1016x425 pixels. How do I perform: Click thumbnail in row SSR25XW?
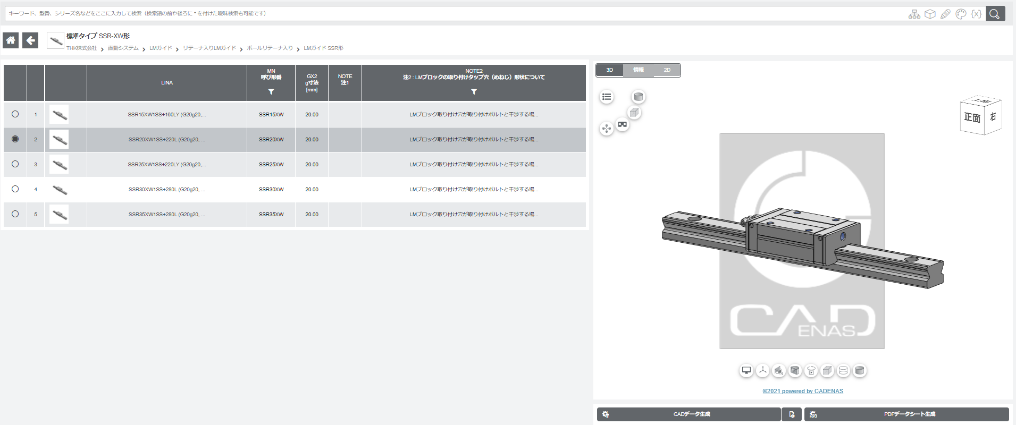[x=59, y=164]
